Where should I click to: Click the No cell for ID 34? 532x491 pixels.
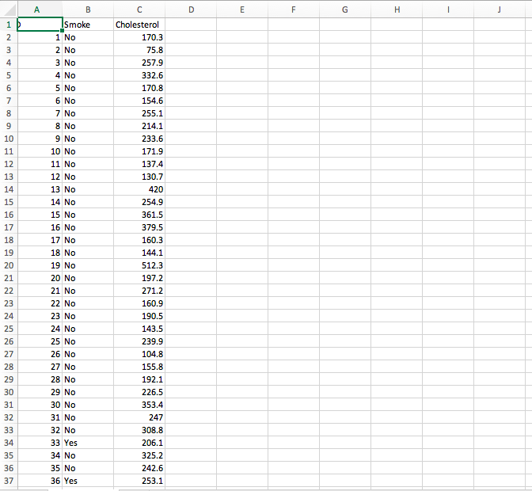88,455
